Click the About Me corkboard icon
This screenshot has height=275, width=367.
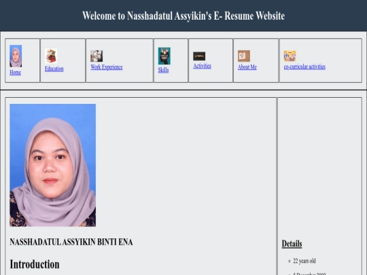pos(244,56)
